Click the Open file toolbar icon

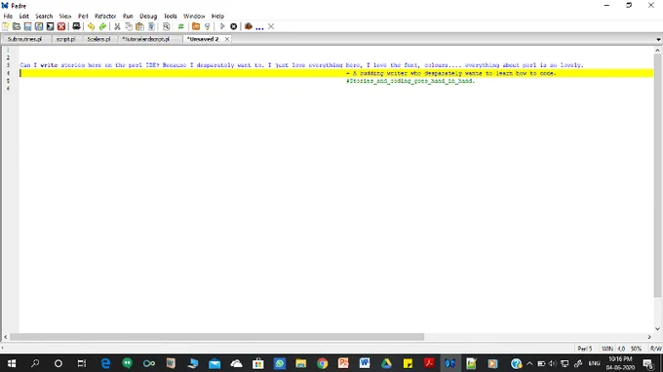click(17, 26)
